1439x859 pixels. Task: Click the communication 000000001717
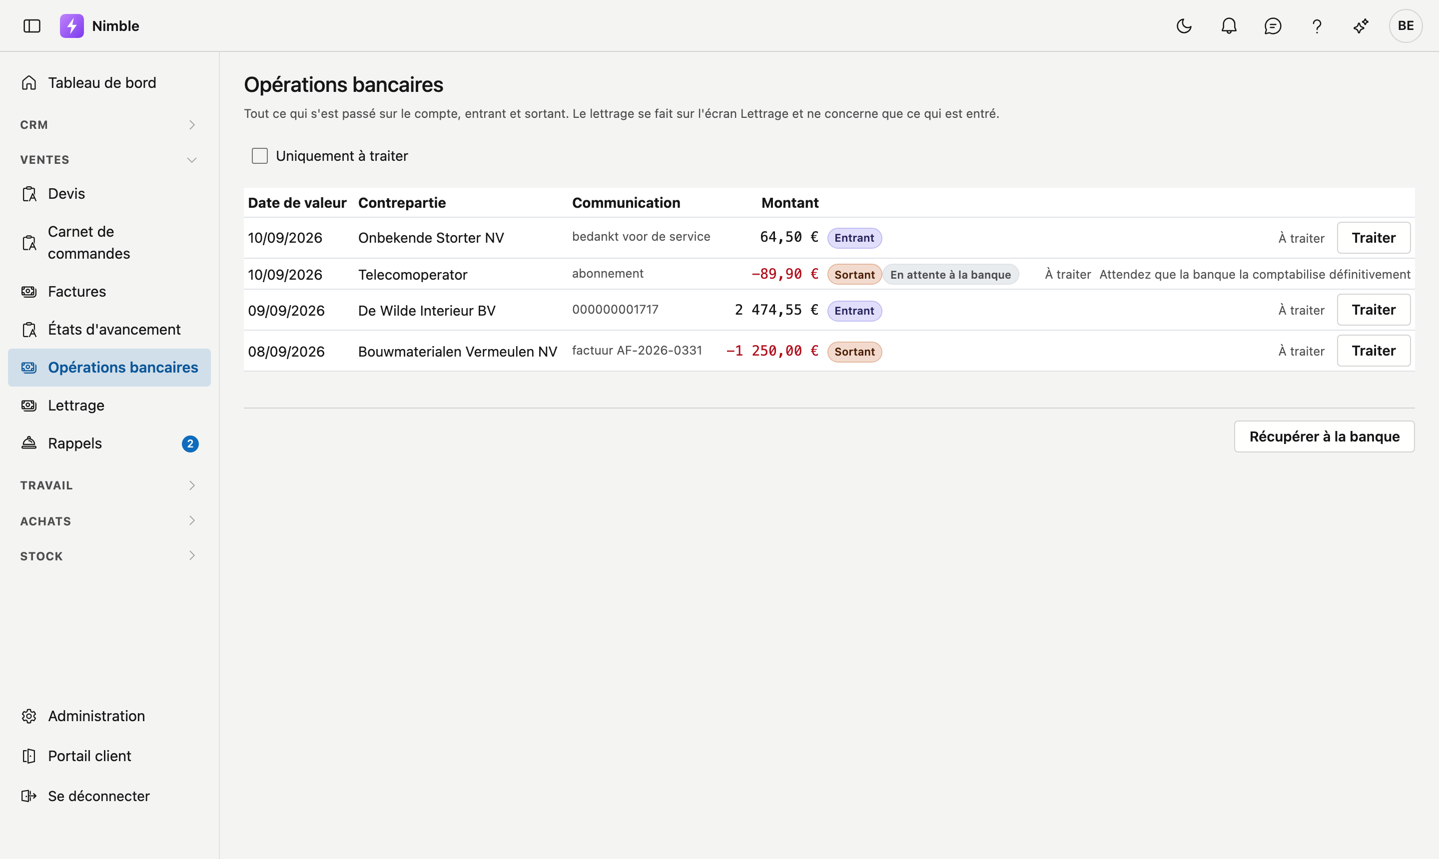click(x=615, y=310)
